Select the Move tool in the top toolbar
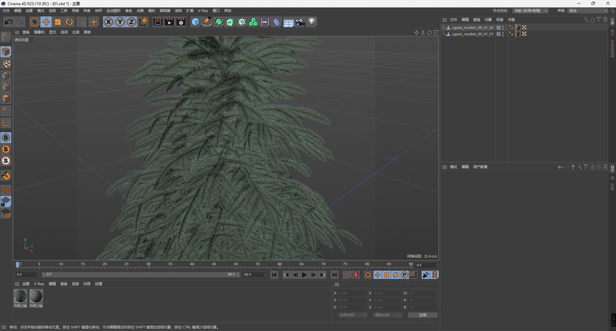Screen dimensions: 616x331 tap(46, 22)
